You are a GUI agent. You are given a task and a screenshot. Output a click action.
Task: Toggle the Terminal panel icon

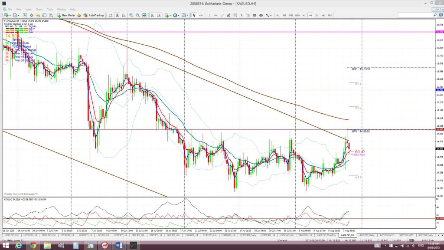[45, 15]
